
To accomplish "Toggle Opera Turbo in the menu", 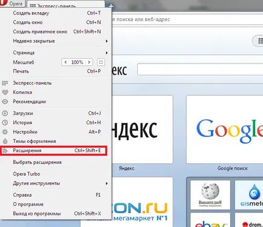I will point(56,174).
